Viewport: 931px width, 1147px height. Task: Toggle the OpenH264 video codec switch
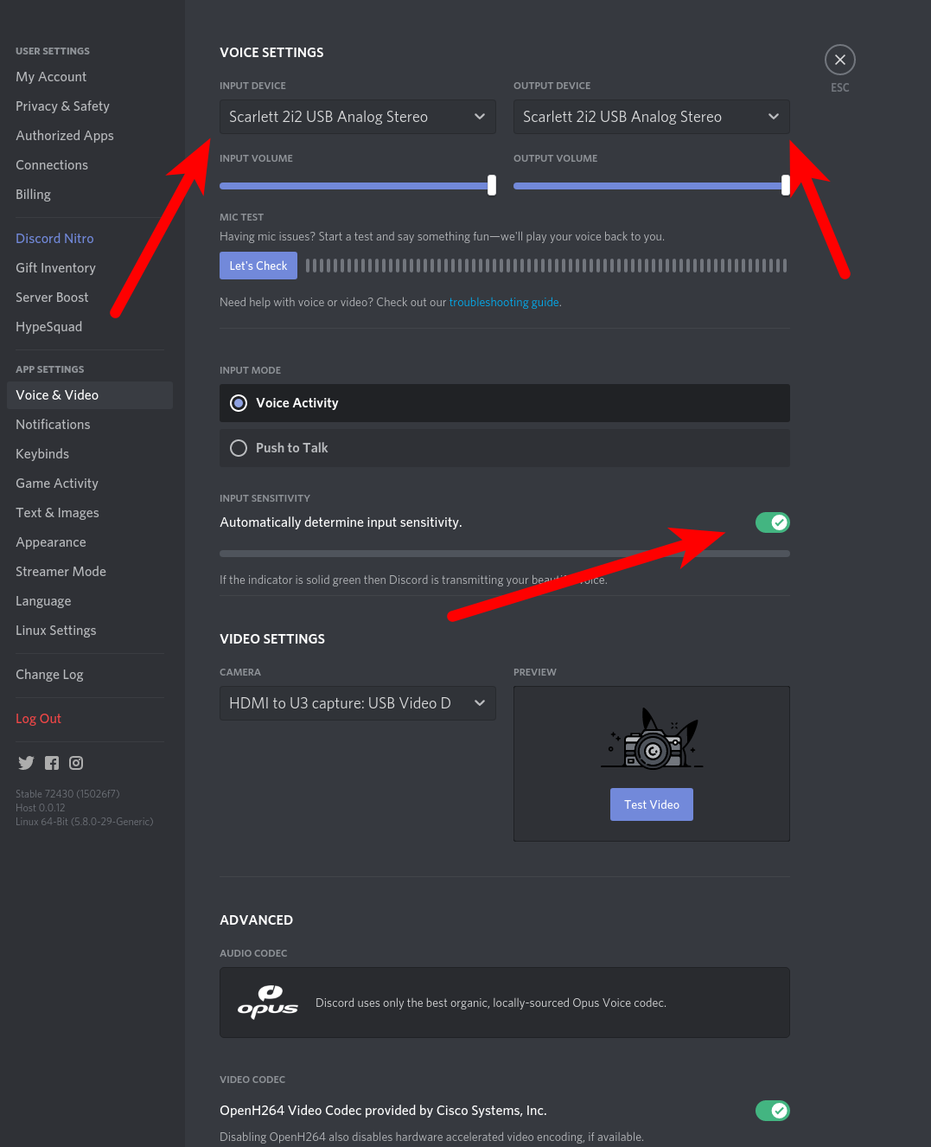point(772,1111)
